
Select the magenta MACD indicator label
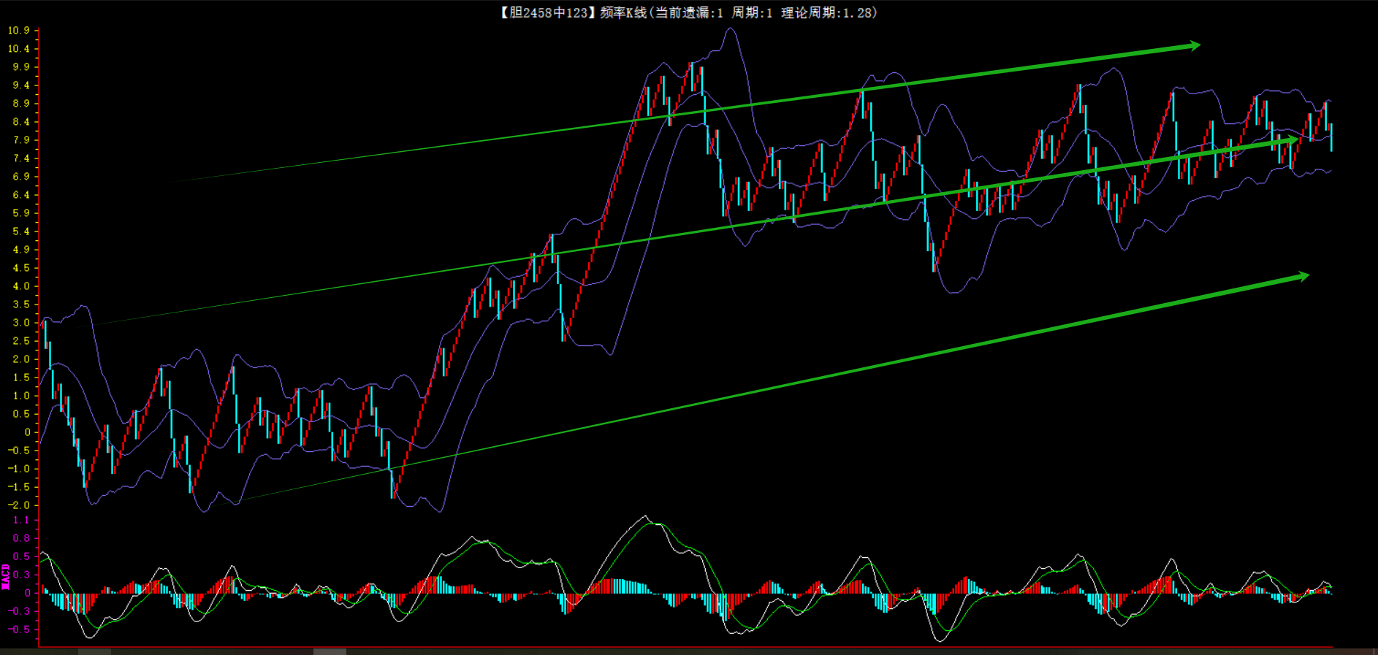(x=6, y=576)
